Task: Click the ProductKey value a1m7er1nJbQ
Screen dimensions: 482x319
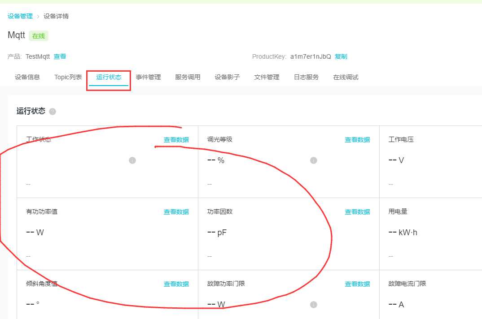Action: pos(311,56)
